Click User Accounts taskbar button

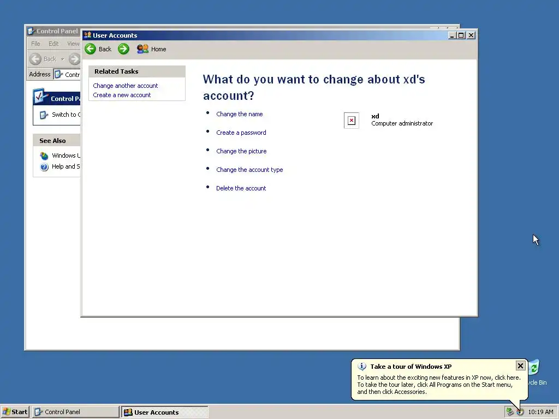pos(165,412)
